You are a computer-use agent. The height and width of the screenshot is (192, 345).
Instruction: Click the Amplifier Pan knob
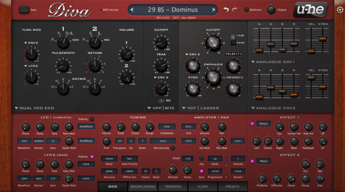click(222, 127)
